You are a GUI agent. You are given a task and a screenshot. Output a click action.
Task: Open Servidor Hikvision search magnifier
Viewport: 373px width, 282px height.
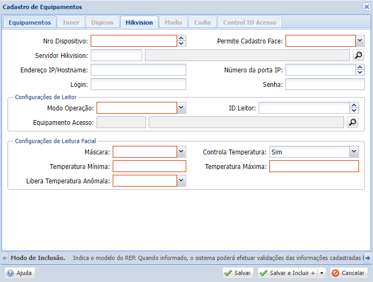[359, 55]
